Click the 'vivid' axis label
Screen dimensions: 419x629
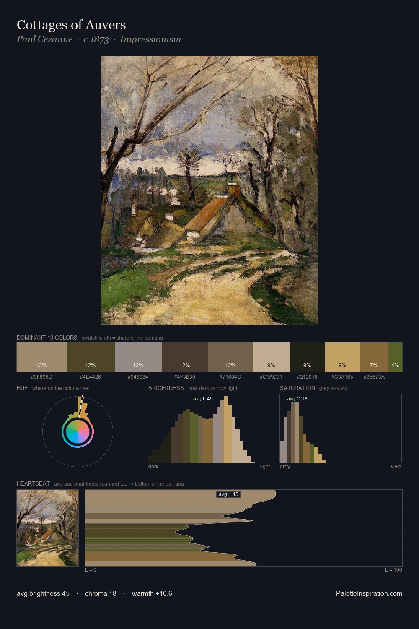[396, 467]
